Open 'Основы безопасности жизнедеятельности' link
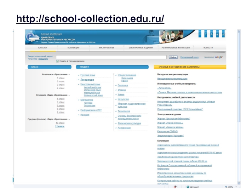This screenshot has width=252, height=189. point(129,117)
